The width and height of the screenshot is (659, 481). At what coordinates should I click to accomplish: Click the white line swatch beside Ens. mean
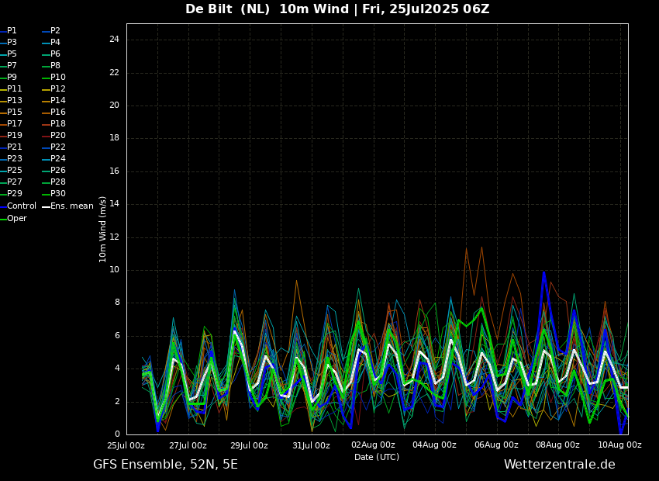coord(46,206)
